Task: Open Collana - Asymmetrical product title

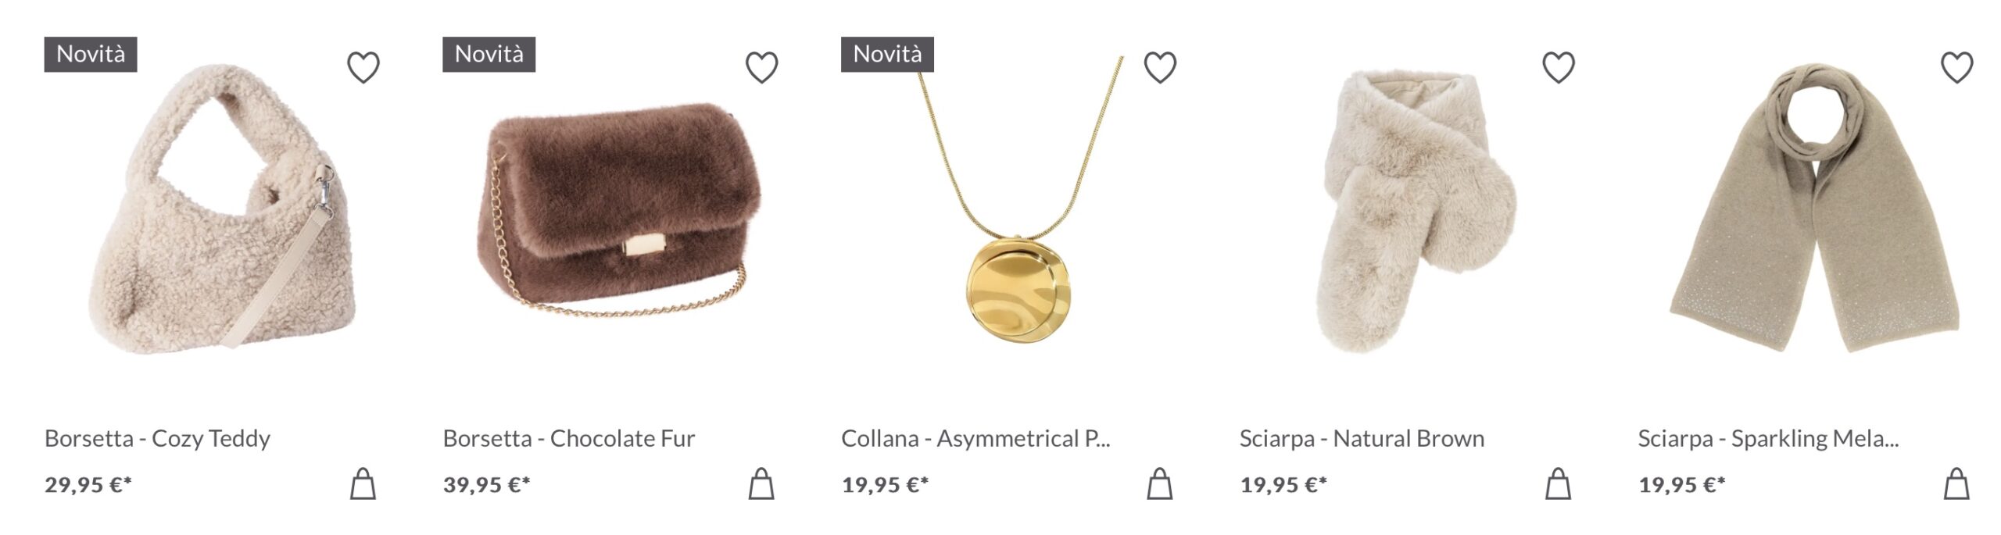Action: click(x=975, y=438)
